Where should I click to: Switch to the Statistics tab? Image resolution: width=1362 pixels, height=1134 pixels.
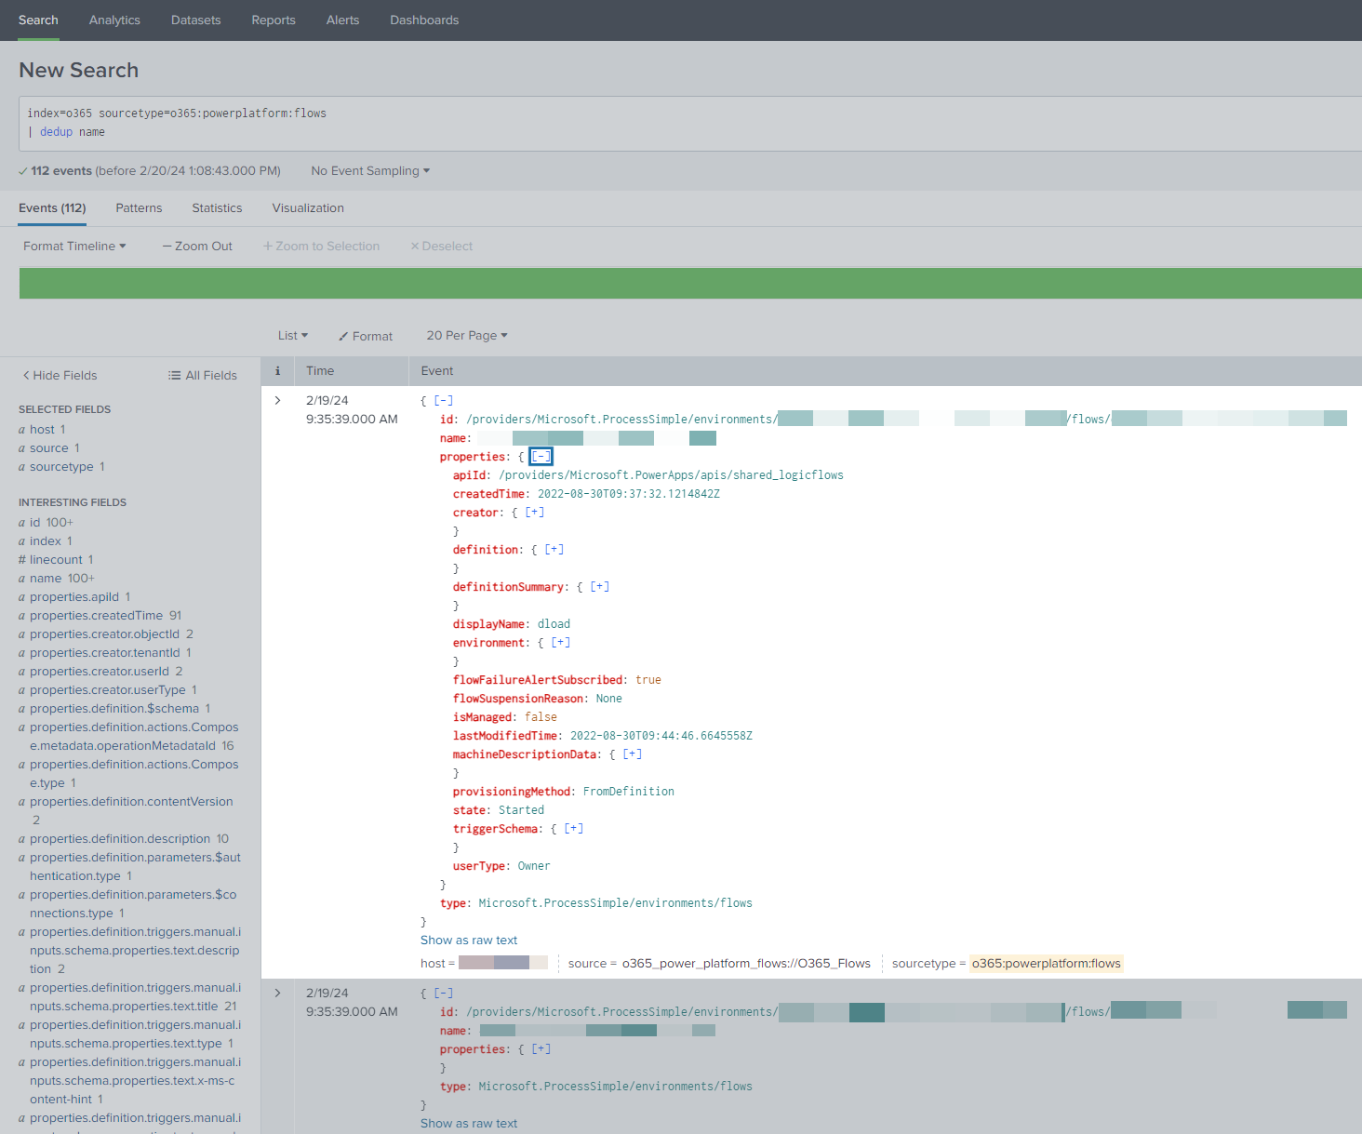(x=217, y=208)
